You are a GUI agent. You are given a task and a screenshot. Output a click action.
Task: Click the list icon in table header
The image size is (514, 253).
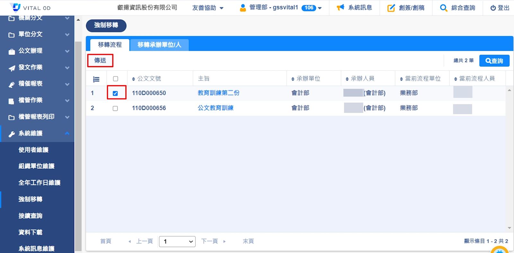point(96,79)
